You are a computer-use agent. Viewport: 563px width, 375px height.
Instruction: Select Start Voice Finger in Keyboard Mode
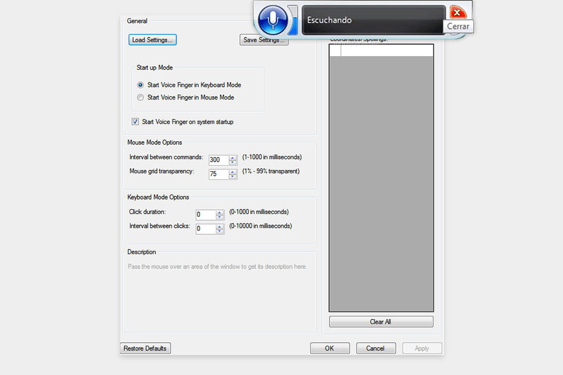[x=140, y=84]
